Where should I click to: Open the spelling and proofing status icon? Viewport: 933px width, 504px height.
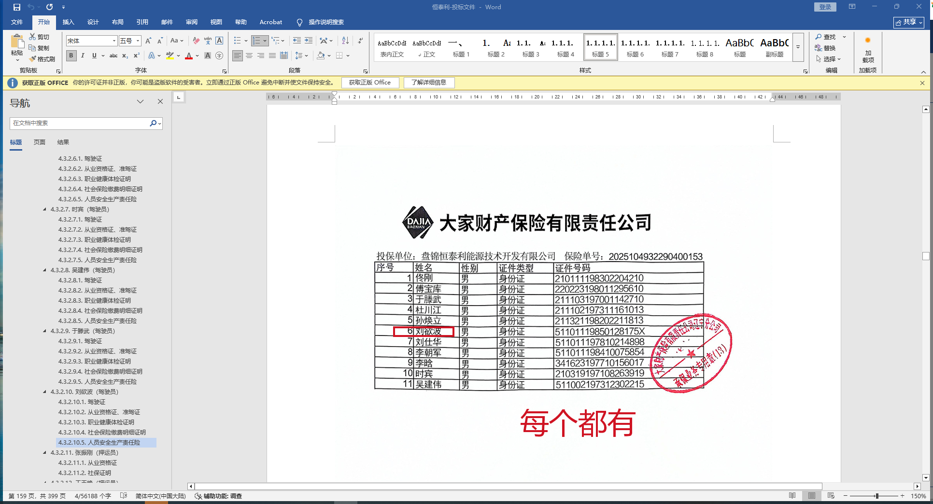click(x=124, y=496)
